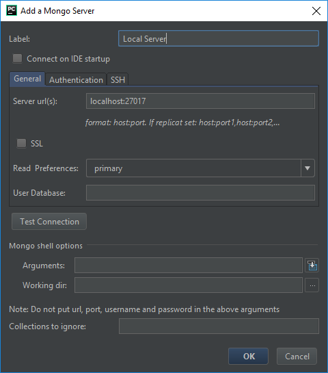Click the arguments insert-macro icon button
This screenshot has height=373, width=328.
point(312,266)
